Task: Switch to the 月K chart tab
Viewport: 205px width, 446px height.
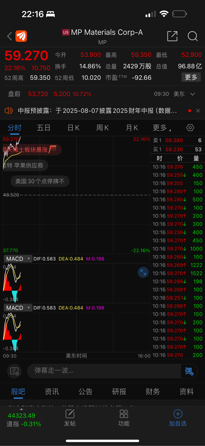Action: point(132,128)
